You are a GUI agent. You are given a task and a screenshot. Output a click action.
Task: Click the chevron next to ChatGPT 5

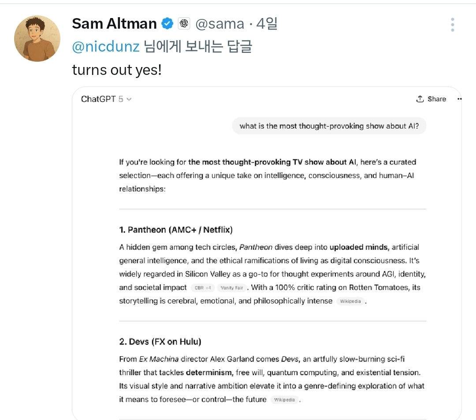click(x=129, y=100)
